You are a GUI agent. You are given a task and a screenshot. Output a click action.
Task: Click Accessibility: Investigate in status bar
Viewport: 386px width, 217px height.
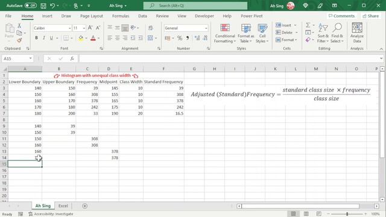tap(51, 214)
